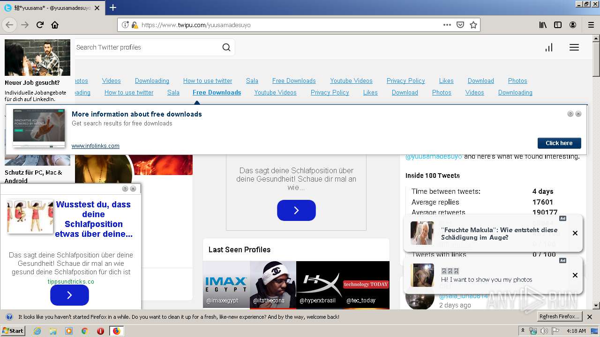Open the Firefox home page
600x337 pixels.
pyautogui.click(x=55, y=25)
